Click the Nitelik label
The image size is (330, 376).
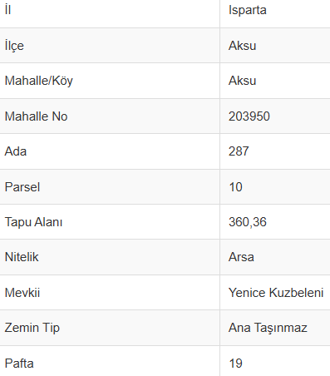click(22, 257)
